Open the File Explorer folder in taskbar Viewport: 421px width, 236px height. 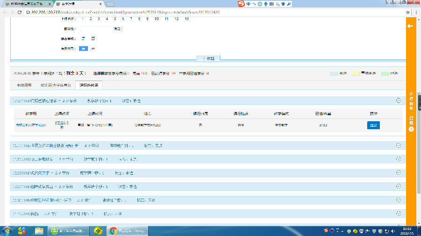(39, 230)
